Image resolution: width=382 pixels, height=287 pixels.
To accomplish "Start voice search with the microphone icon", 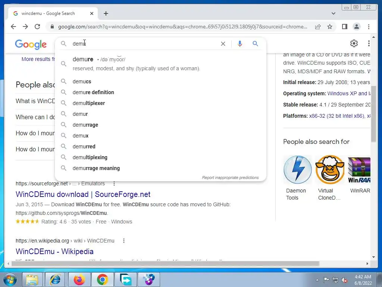I will [240, 44].
